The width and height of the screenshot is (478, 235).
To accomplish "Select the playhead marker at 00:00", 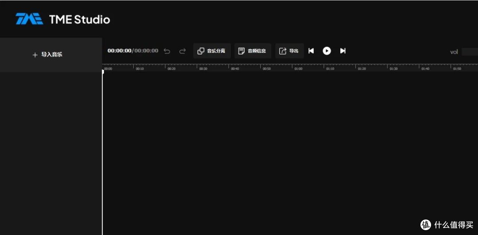I will click(103, 72).
